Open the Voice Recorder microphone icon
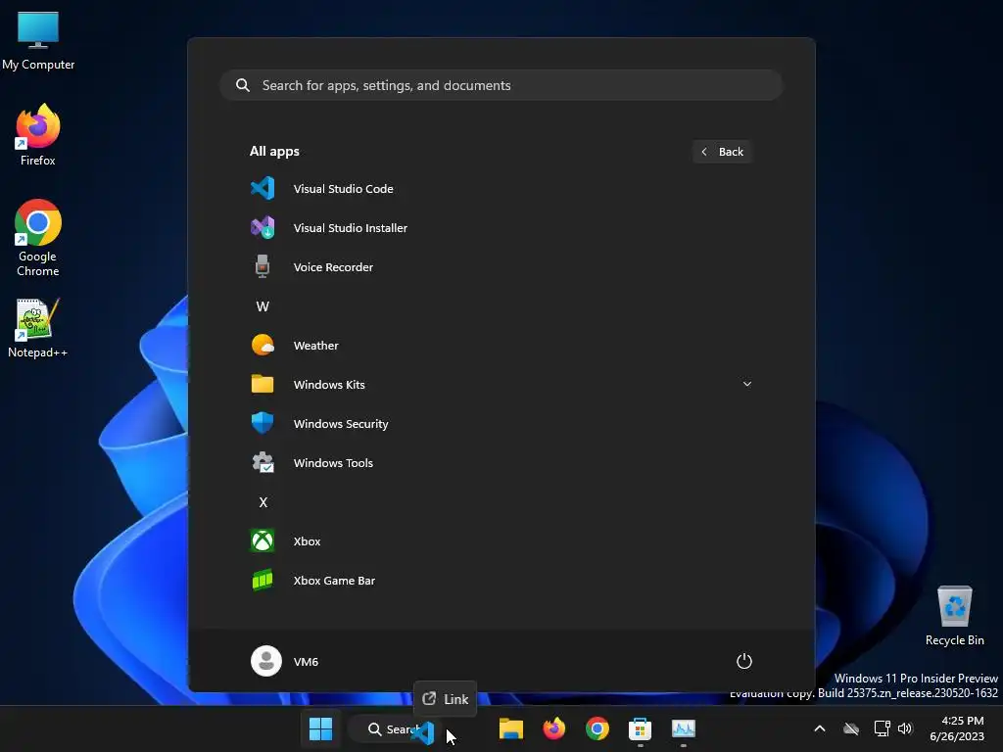 click(263, 266)
